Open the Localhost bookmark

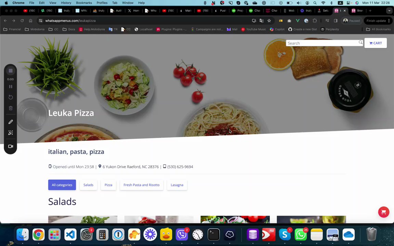coord(144,29)
